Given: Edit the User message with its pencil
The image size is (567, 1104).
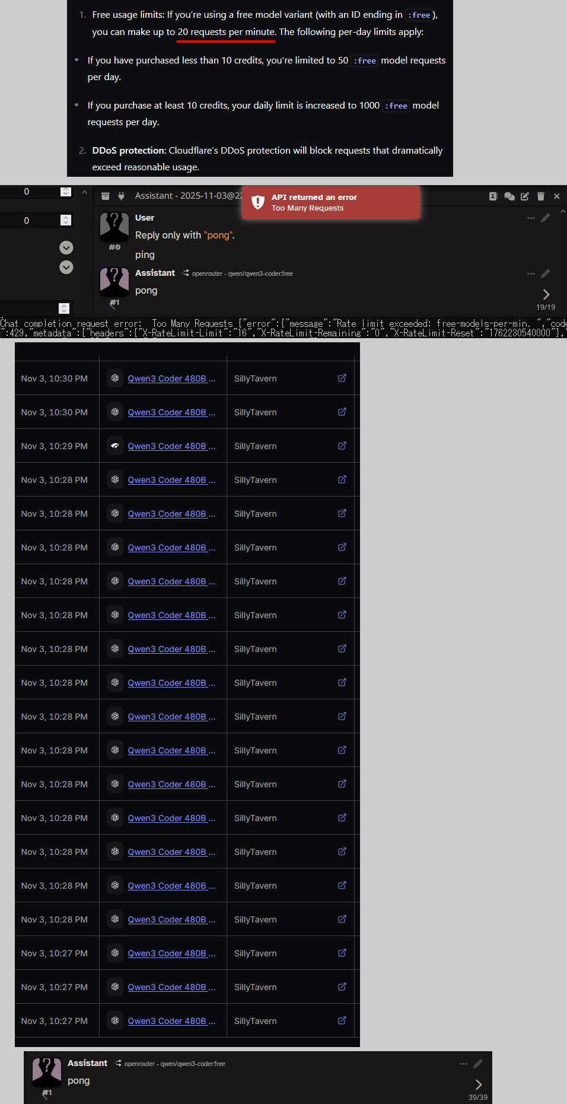Looking at the screenshot, I should [545, 218].
